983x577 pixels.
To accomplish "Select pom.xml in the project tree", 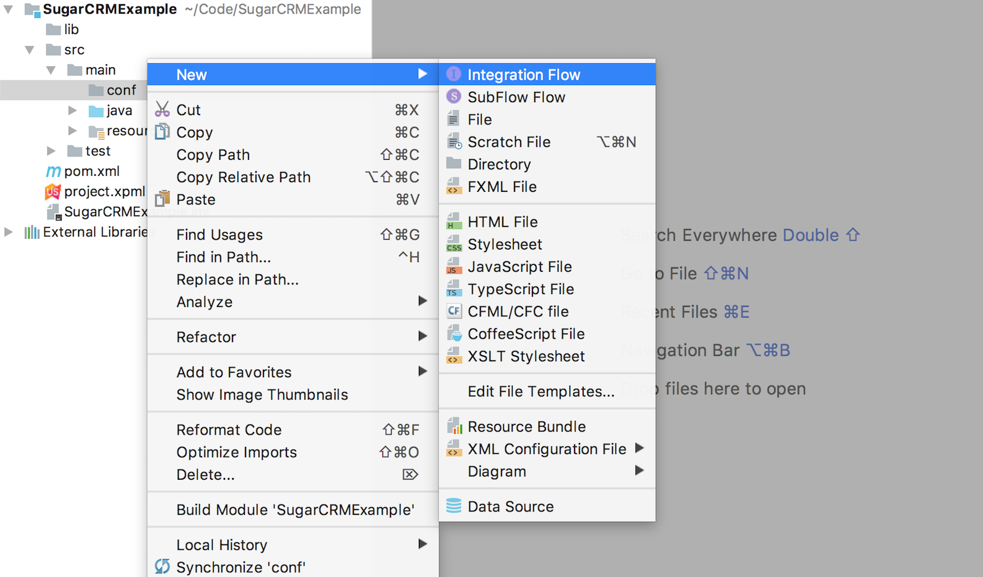I will click(x=92, y=171).
